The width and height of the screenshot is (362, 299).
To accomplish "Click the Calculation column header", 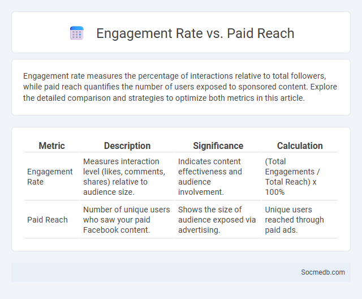I will [300, 146].
